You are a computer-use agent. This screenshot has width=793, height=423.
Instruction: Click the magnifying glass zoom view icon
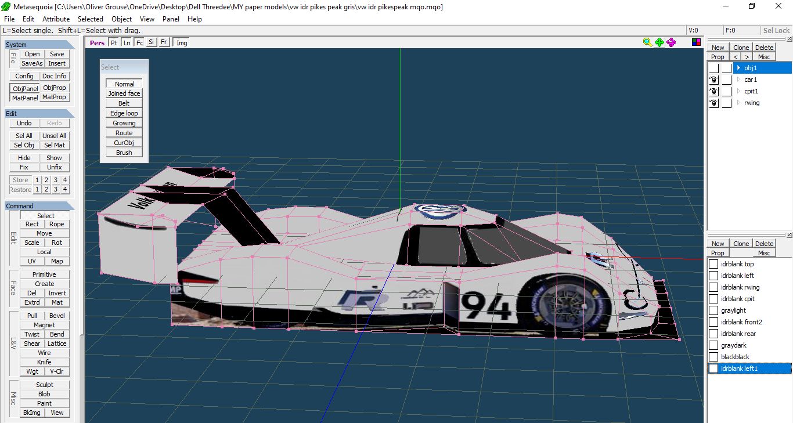[648, 42]
